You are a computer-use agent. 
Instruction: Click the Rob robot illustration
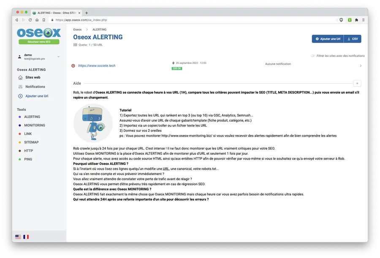(x=93, y=123)
